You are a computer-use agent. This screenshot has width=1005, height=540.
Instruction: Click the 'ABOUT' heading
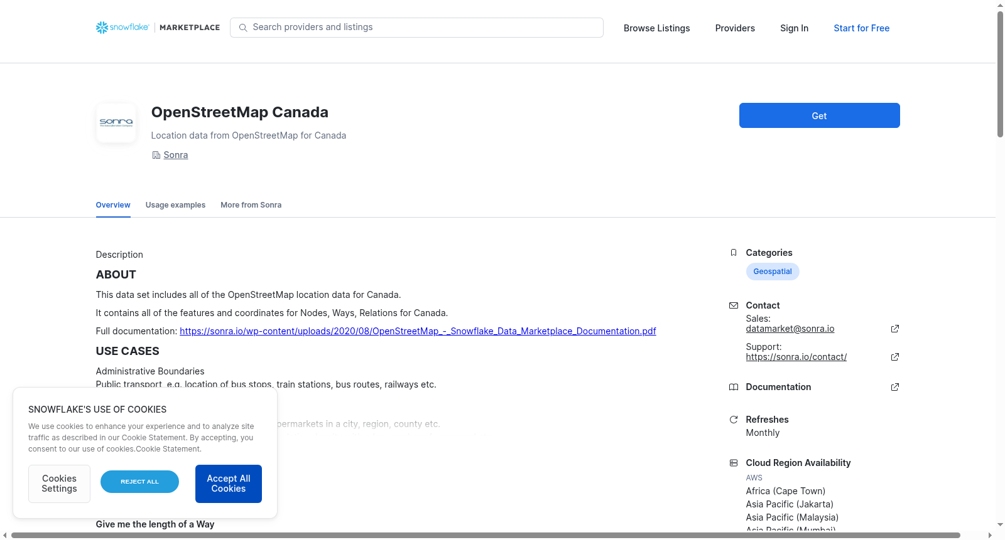click(x=116, y=275)
